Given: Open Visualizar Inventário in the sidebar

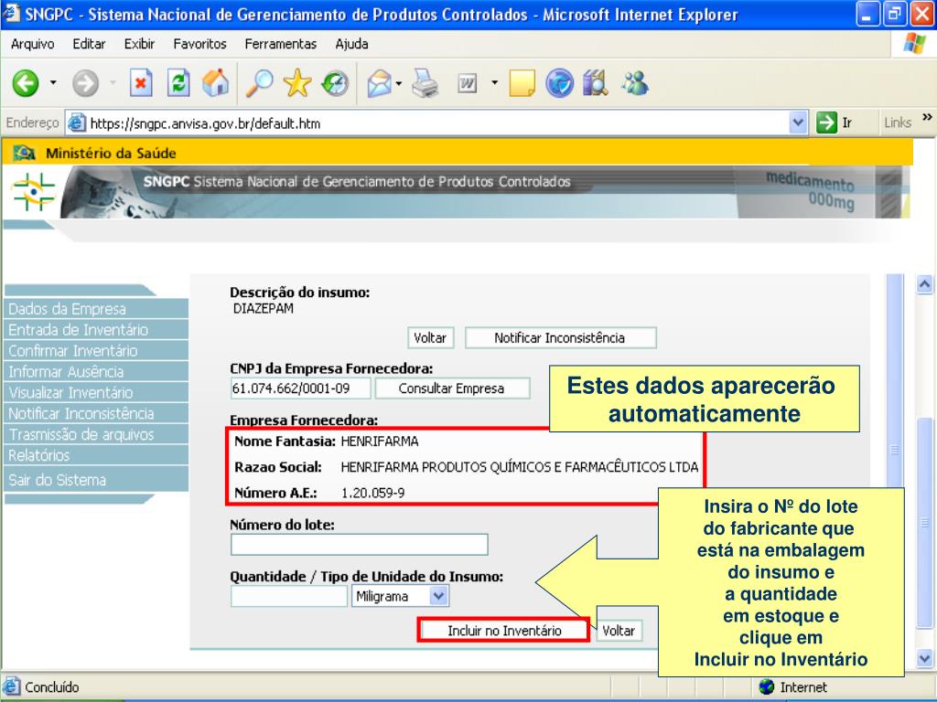Looking at the screenshot, I should pyautogui.click(x=96, y=392).
